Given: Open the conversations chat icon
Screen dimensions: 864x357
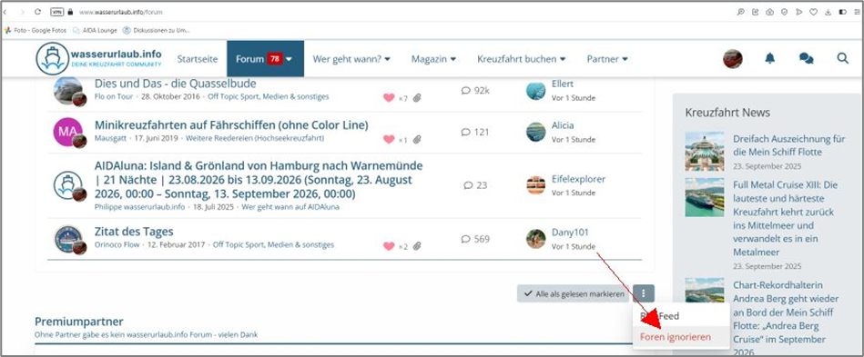Looking at the screenshot, I should tap(806, 58).
